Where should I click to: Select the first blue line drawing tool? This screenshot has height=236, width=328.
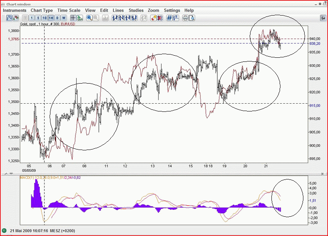pyautogui.click(x=115, y=18)
